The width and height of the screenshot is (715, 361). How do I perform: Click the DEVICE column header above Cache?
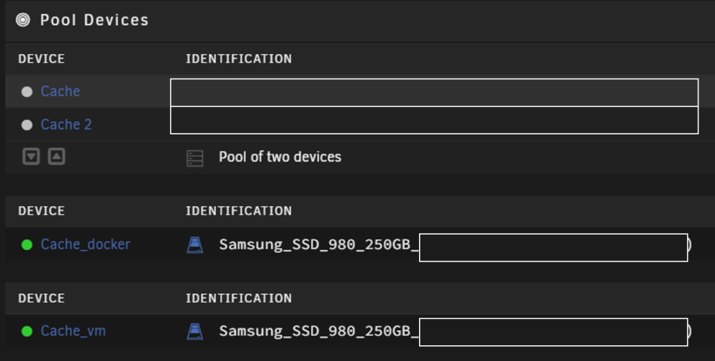[x=41, y=59]
